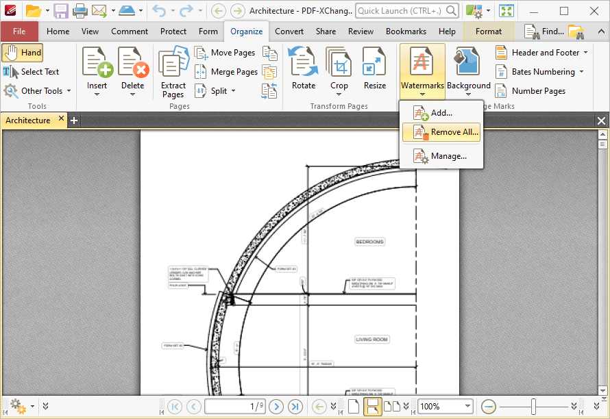Toggle continuous single page layout
610x419 pixels.
click(x=372, y=406)
